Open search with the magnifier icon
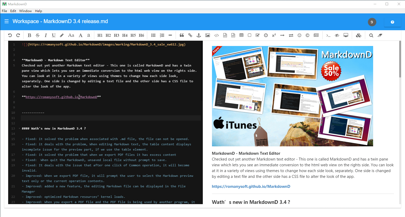Viewport: 405px width, 217px height. [371, 35]
